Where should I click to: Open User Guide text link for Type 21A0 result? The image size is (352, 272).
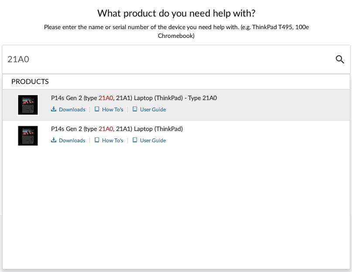pos(153,110)
